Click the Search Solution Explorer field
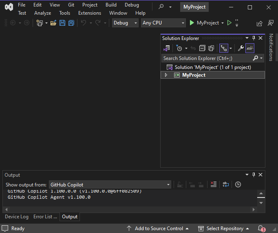 (x=206, y=58)
